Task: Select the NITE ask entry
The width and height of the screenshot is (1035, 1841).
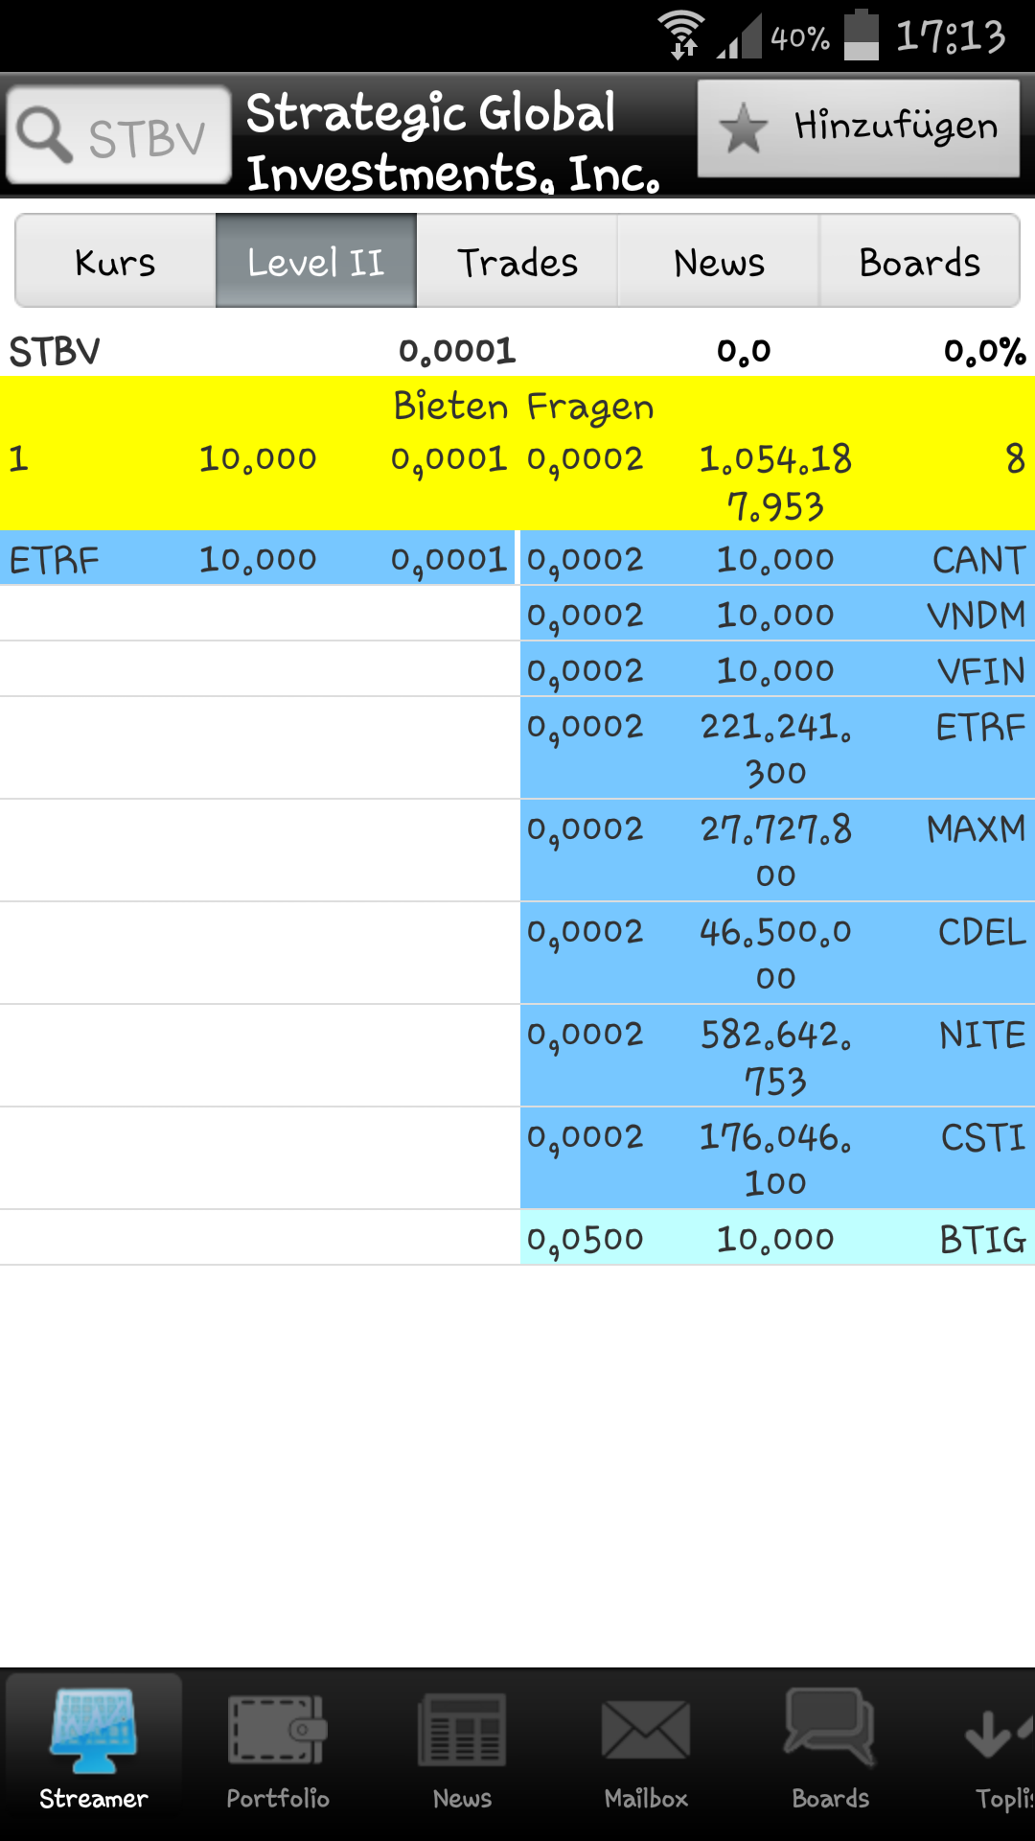Action: pos(777,1056)
